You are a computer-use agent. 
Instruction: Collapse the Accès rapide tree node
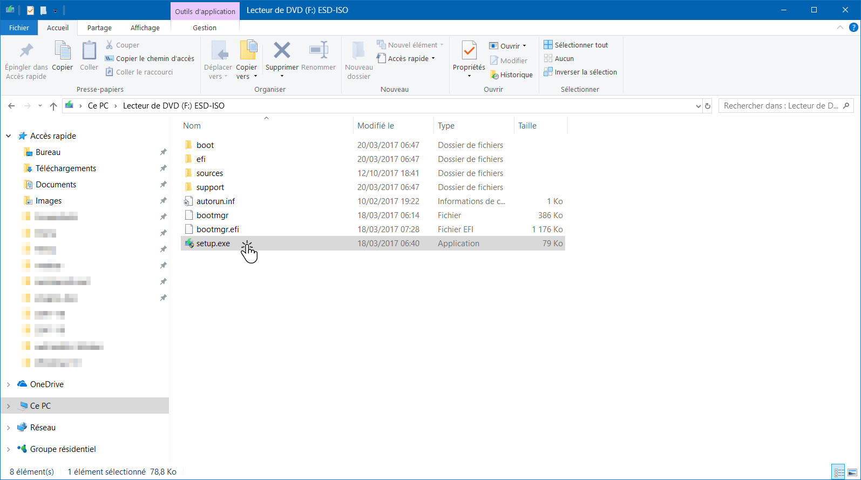pyautogui.click(x=9, y=136)
